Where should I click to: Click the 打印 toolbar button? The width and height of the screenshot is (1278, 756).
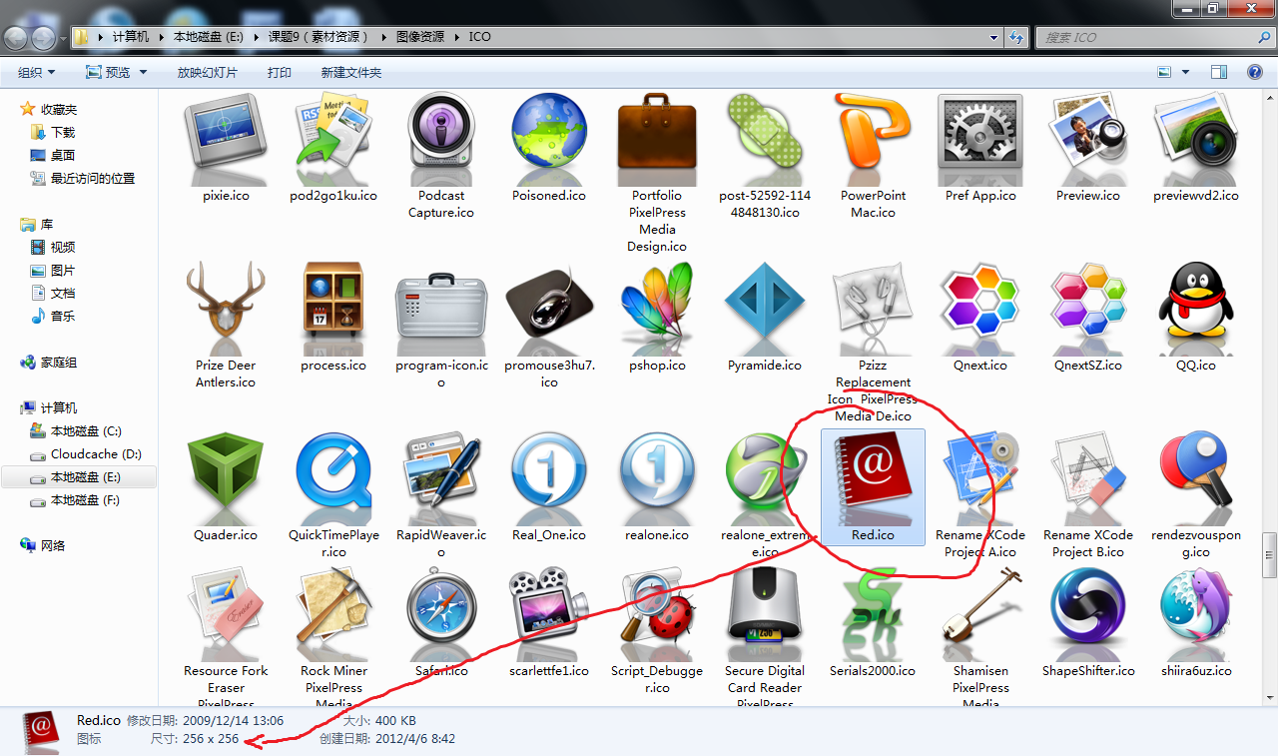280,73
